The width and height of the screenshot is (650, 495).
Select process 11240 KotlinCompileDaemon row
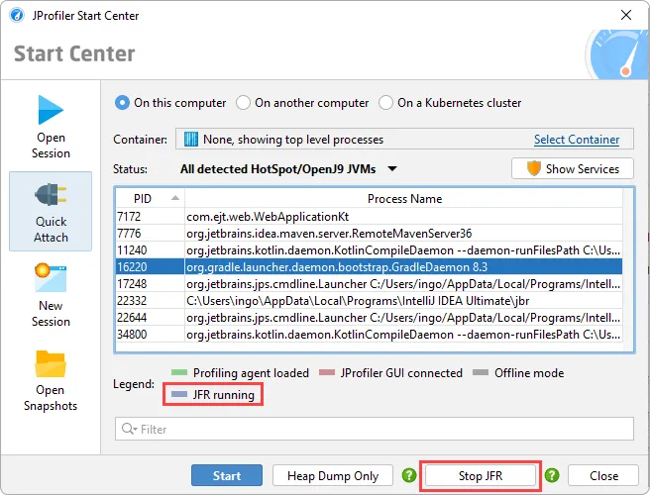369,250
